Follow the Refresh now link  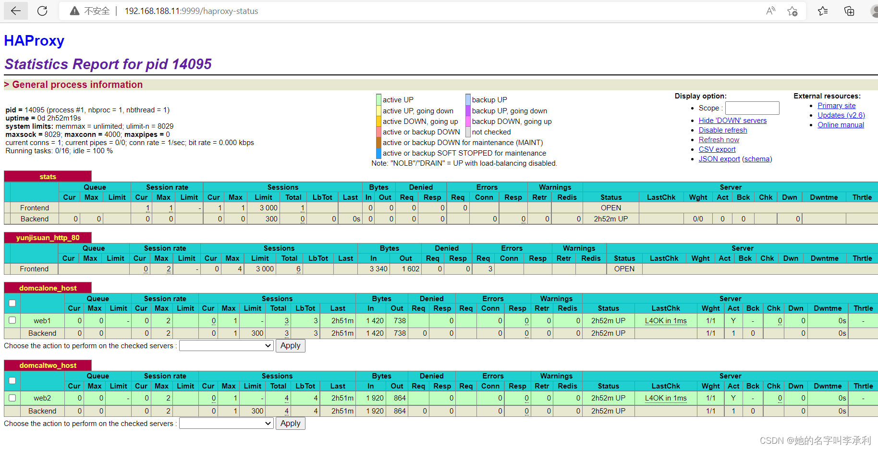719,140
